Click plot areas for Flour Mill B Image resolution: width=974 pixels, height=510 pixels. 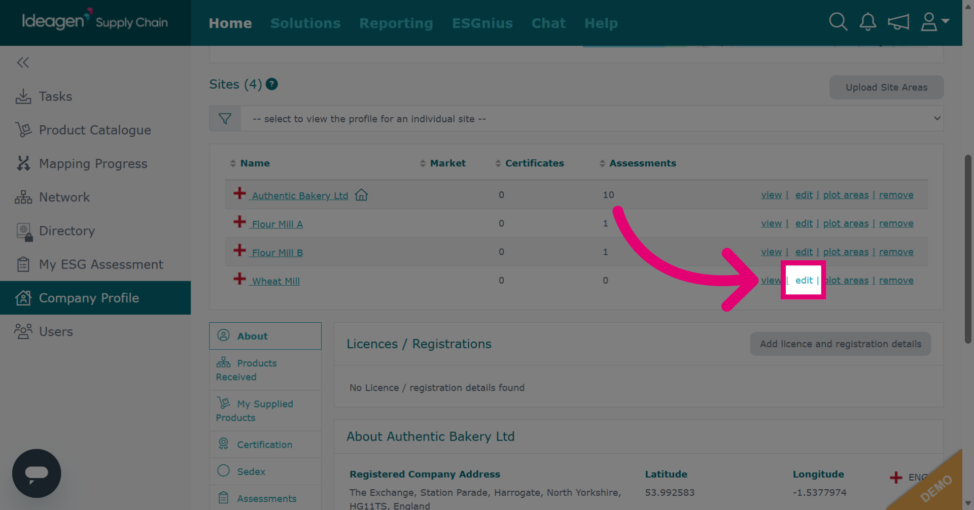846,252
